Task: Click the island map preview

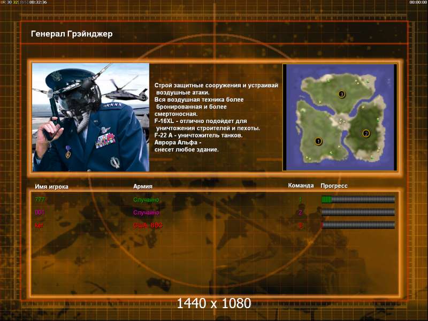Action: [x=340, y=117]
